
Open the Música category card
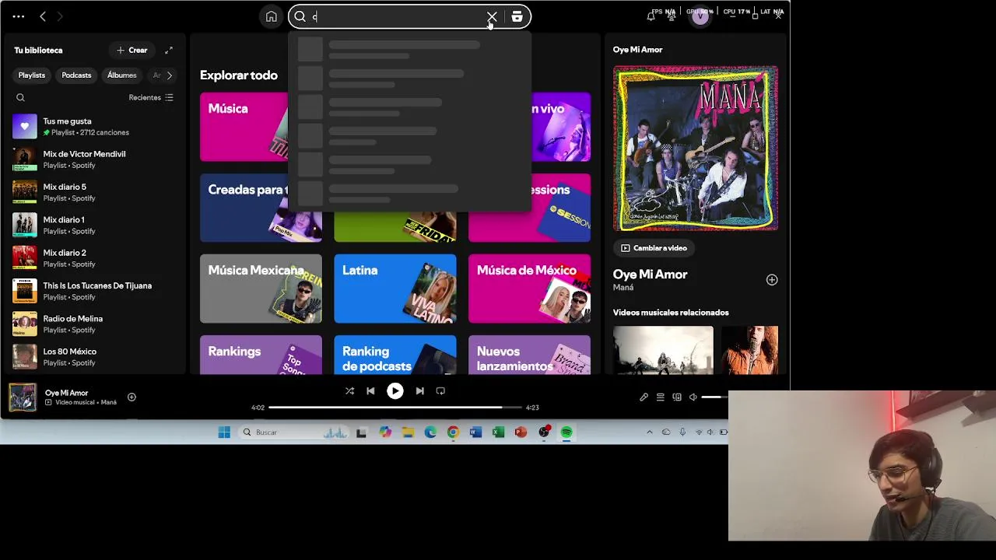(x=244, y=127)
